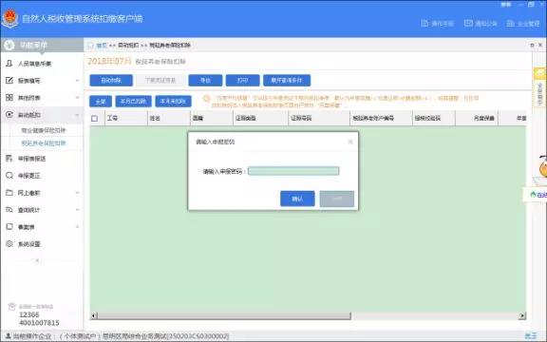The image size is (547, 342).
Task: Click the 功能菜单 round header icon
Action: 9,45
